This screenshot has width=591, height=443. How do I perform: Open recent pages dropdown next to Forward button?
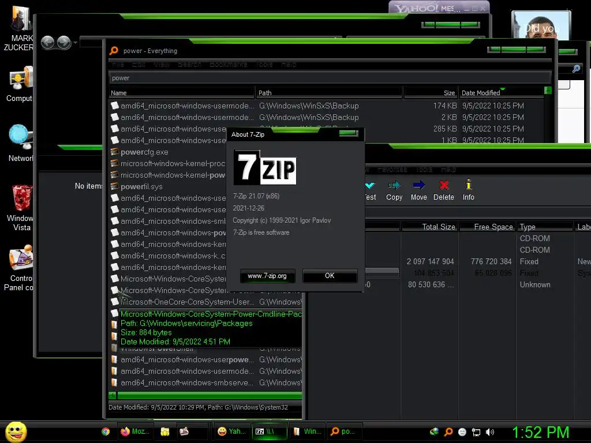[x=76, y=43]
